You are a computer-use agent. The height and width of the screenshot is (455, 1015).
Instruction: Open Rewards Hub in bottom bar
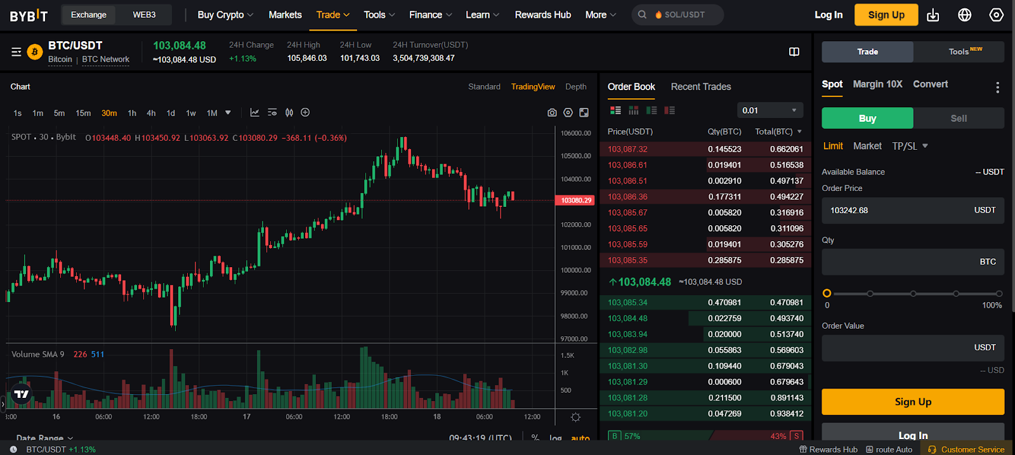pyautogui.click(x=828, y=449)
